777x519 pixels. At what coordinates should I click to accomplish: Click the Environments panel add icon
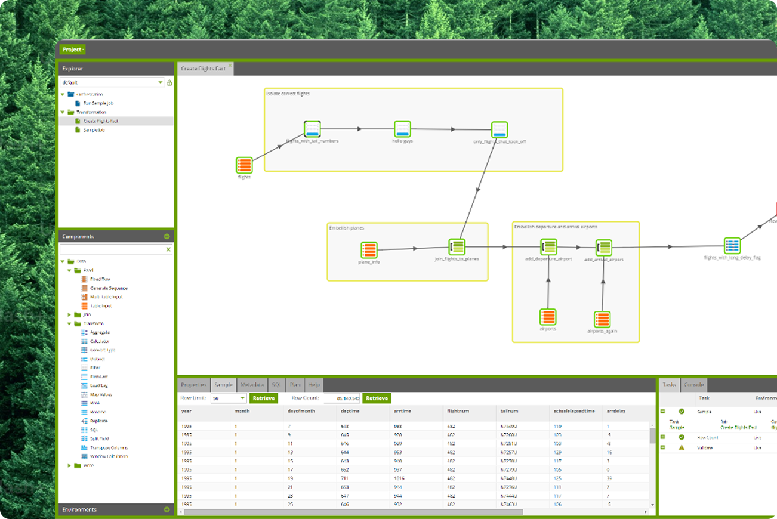pyautogui.click(x=167, y=509)
